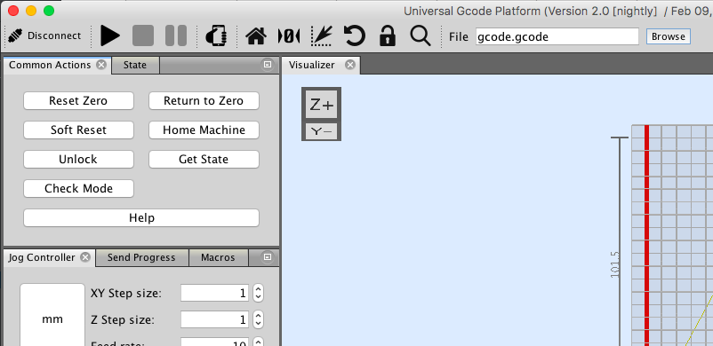The width and height of the screenshot is (713, 346).
Task: Open the Macros tab
Action: [219, 257]
